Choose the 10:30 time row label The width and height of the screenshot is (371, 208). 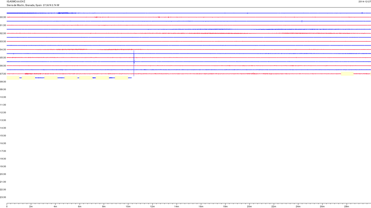click(3, 97)
